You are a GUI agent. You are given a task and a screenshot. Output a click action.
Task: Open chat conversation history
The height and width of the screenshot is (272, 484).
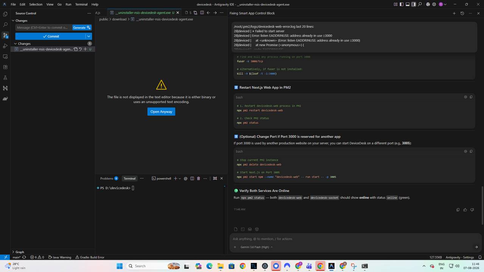coord(462,13)
